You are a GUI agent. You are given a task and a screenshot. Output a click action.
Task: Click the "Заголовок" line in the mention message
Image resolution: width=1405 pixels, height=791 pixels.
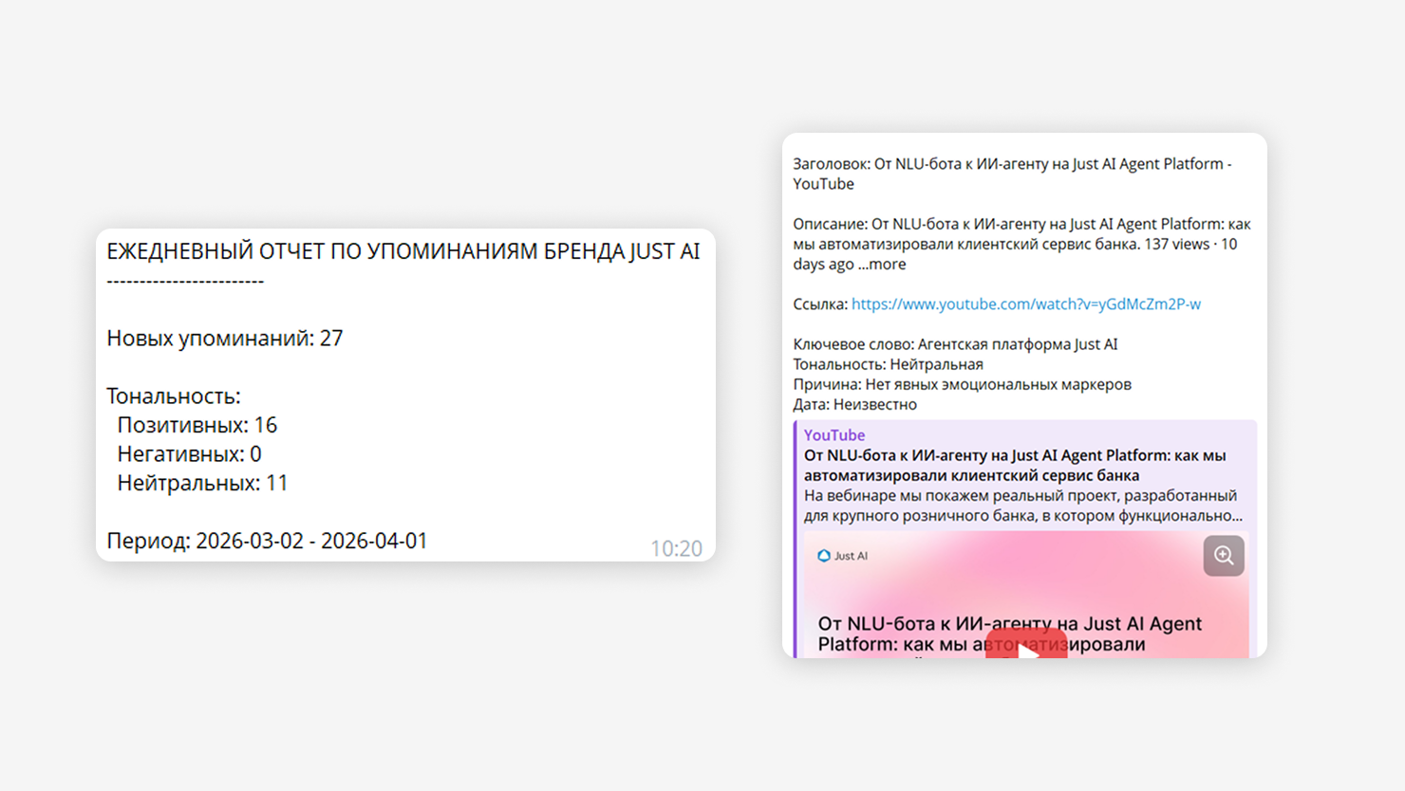[1012, 164]
